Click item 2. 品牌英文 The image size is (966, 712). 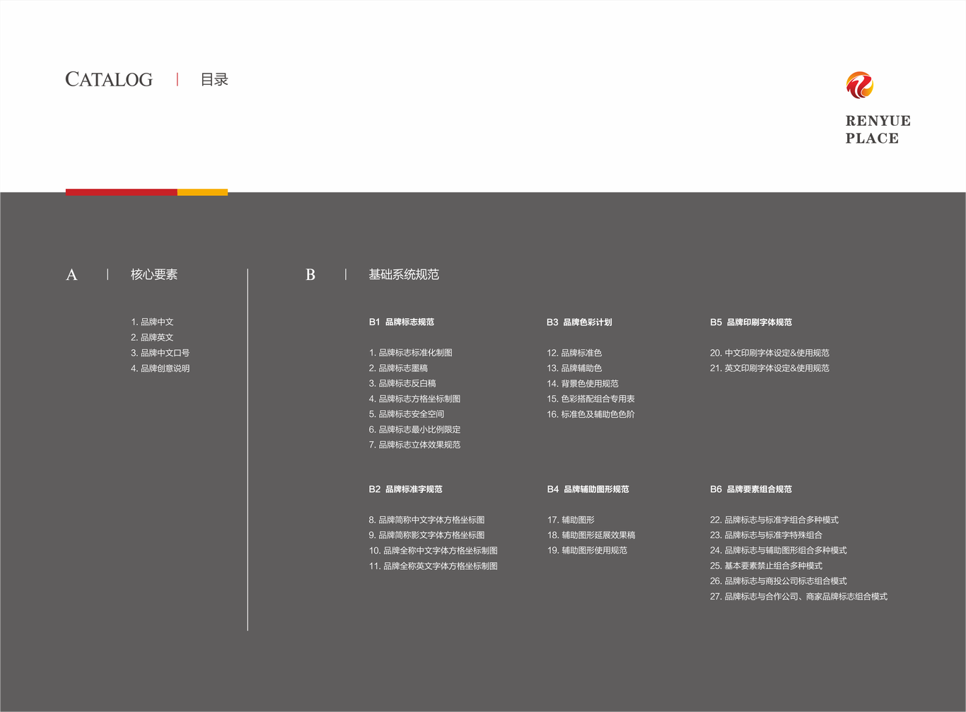152,337
